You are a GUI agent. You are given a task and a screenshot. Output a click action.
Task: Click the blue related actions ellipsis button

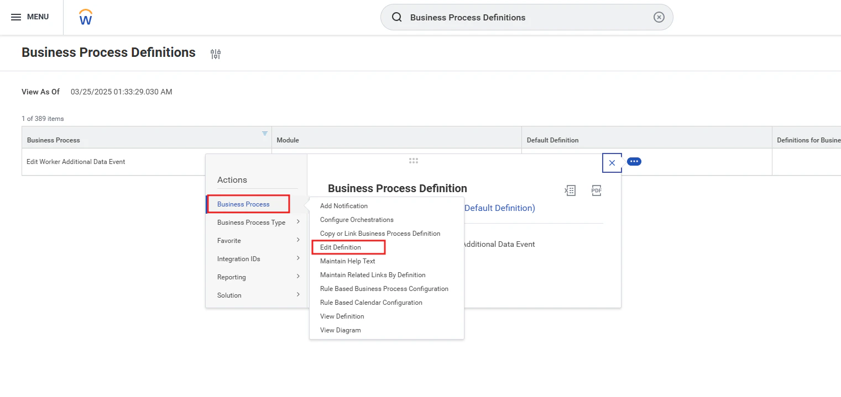pos(634,161)
